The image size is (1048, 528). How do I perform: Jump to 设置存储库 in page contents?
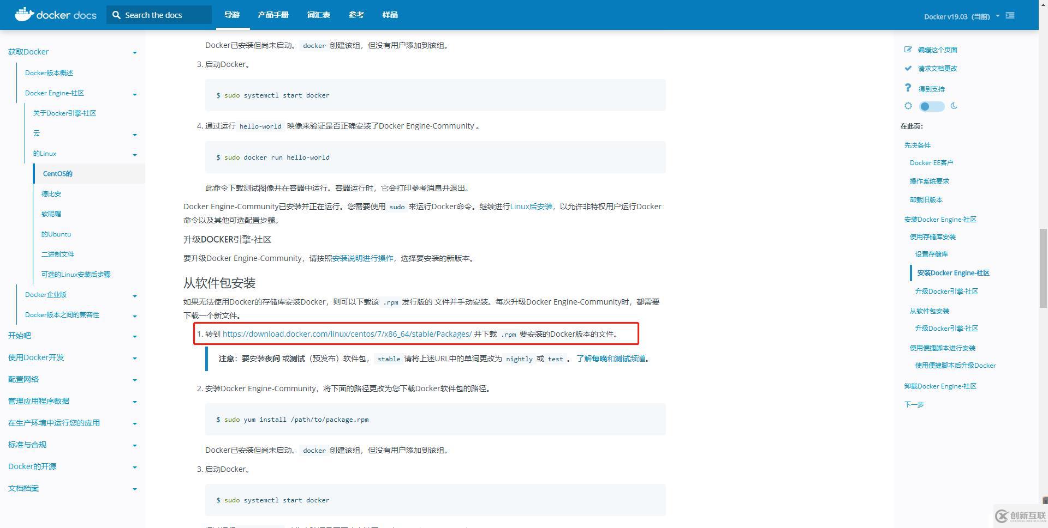coord(932,254)
